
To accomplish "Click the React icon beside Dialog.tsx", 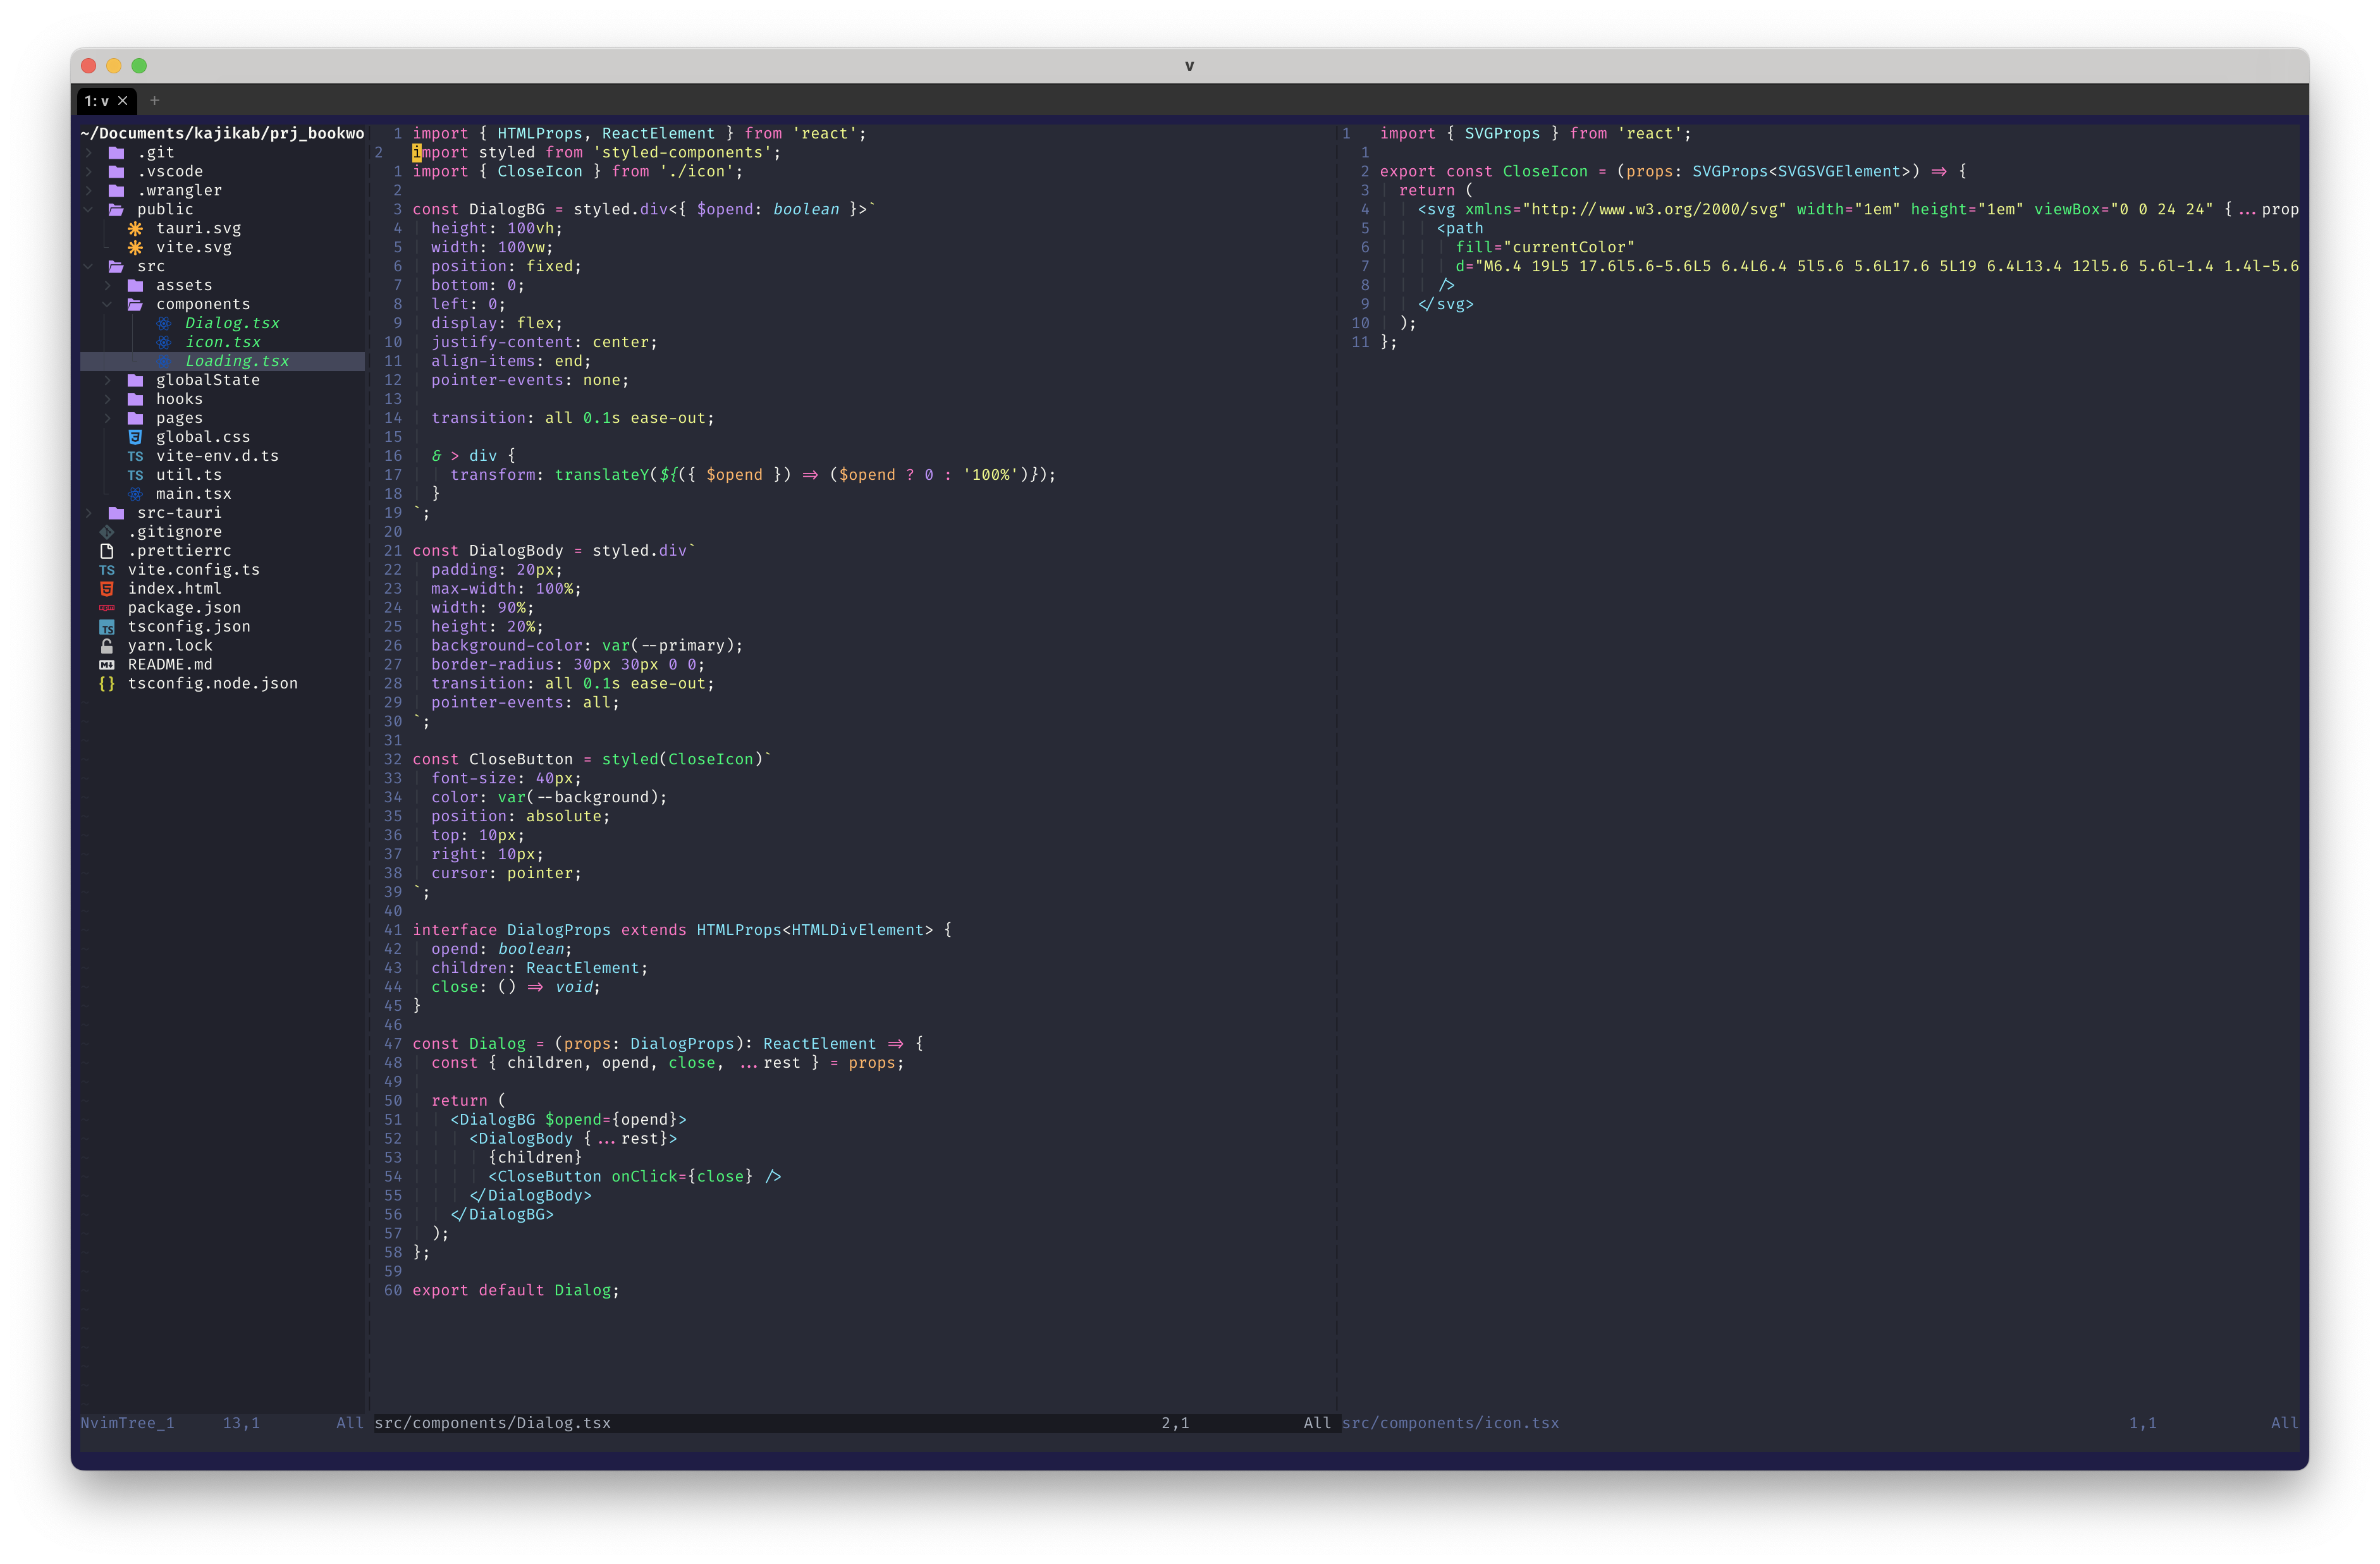I will [164, 323].
